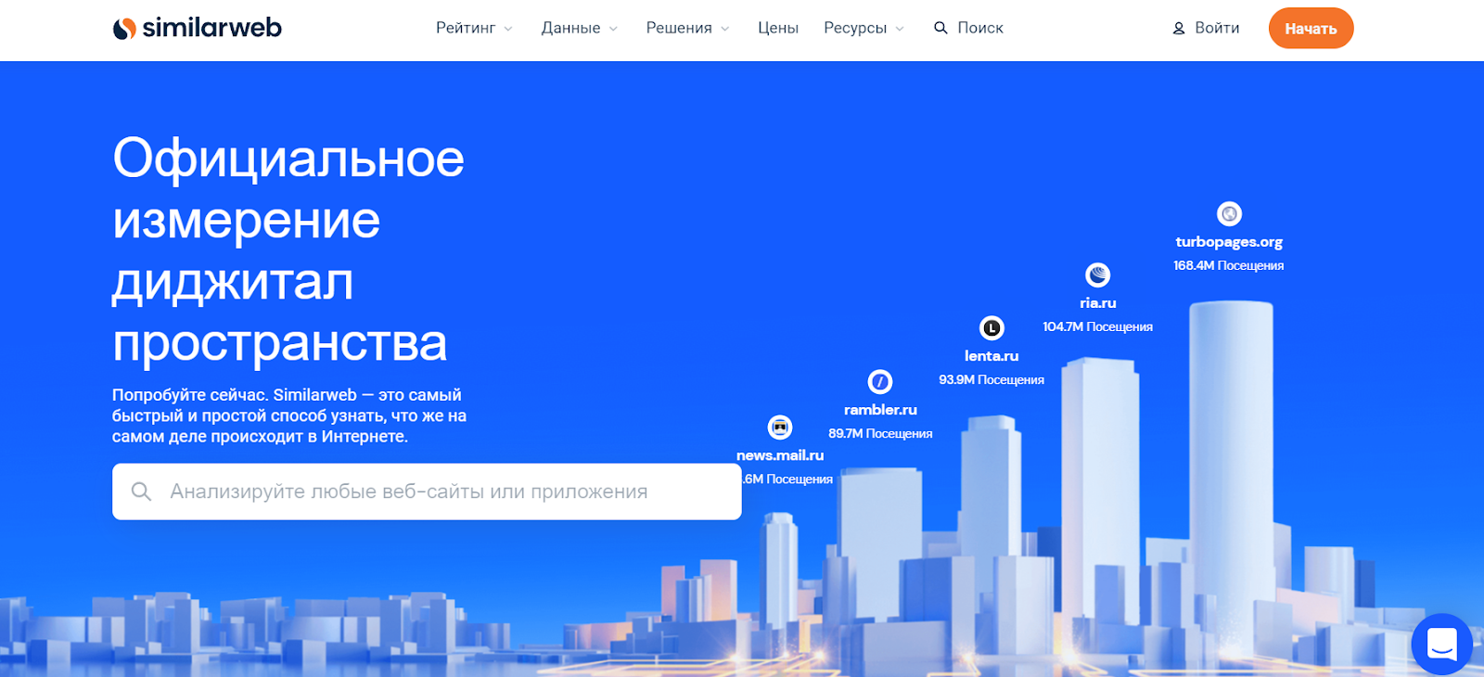This screenshot has width=1484, height=677.
Task: Click the 89.7M Посещения value
Action: coord(880,434)
